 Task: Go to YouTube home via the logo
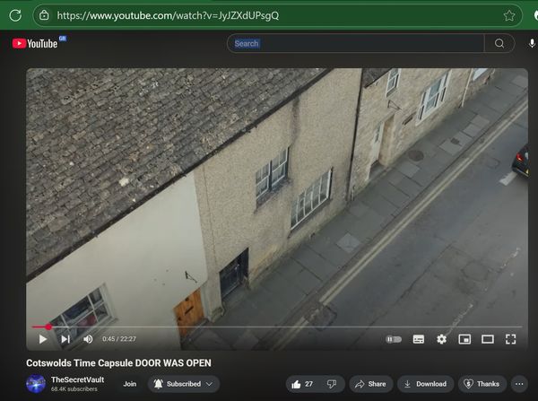click(35, 44)
